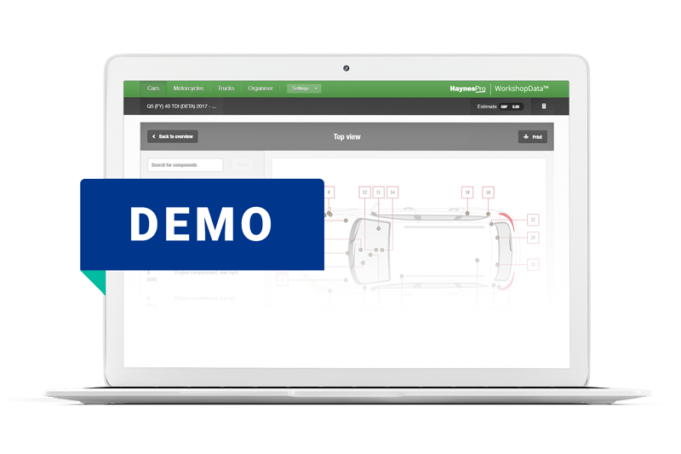The height and width of the screenshot is (454, 681).
Task: Expand the Settings dropdown
Action: coord(304,89)
